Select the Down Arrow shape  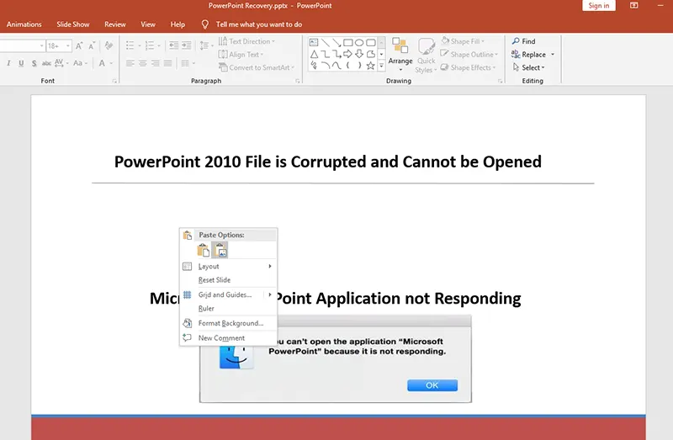pos(359,54)
